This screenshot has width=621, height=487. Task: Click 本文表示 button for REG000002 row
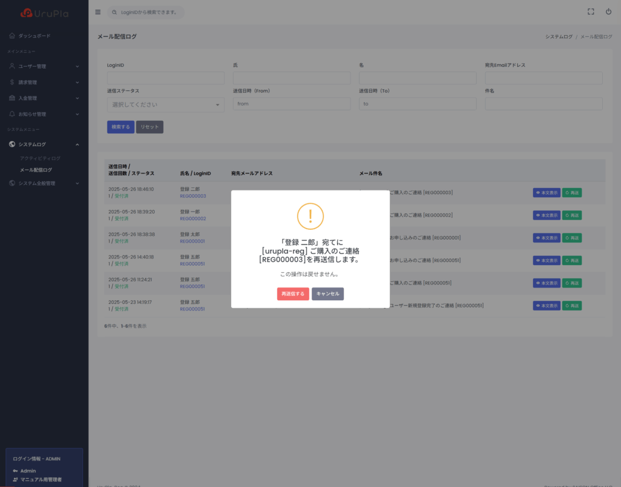coord(546,215)
